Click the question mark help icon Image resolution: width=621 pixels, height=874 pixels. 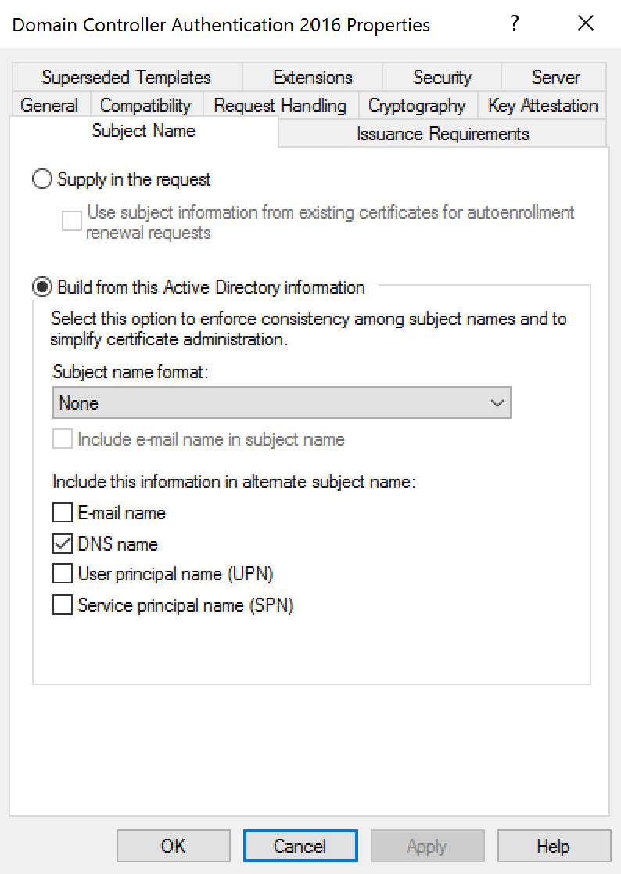(515, 23)
